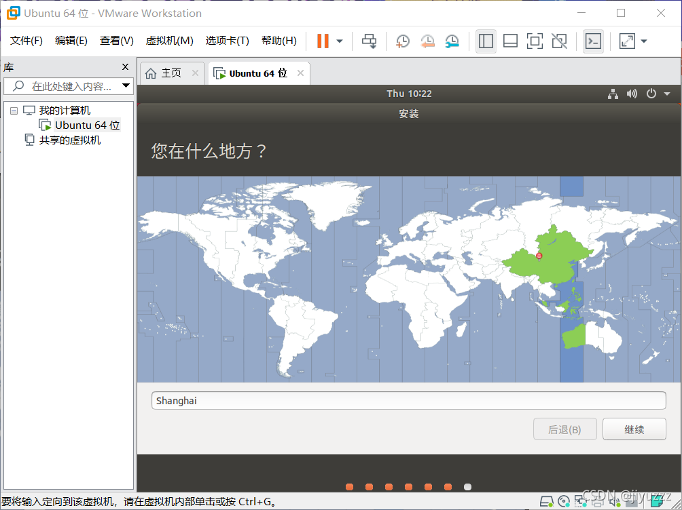Click the Shanghai timezone text field
The image size is (682, 510).
[408, 401]
